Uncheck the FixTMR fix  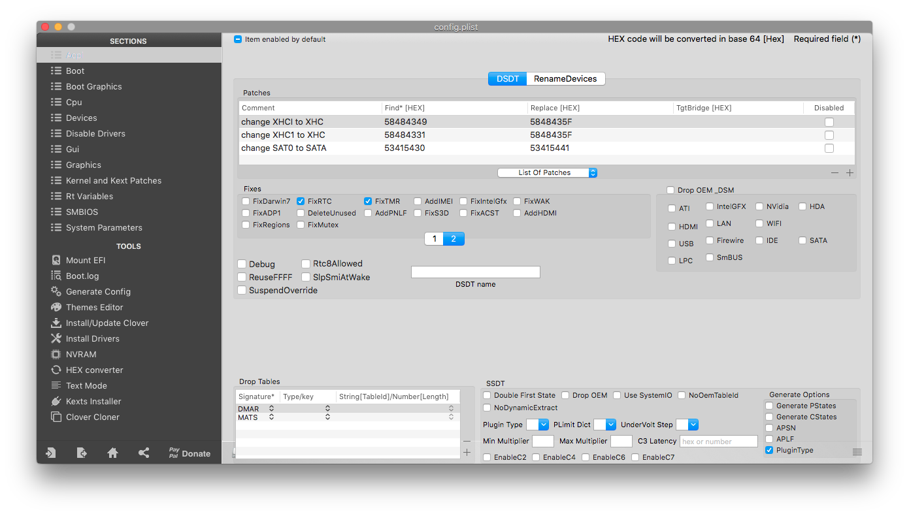click(368, 201)
